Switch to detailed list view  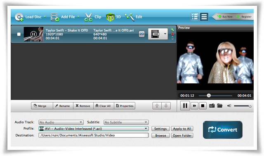click(x=195, y=17)
